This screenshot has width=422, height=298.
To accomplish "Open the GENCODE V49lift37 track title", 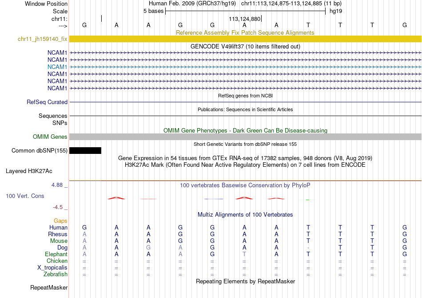I will point(245,46).
